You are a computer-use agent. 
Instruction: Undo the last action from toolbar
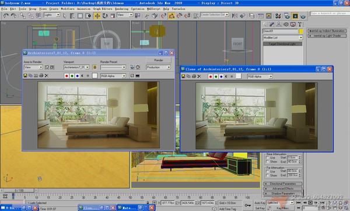tap(6, 16)
